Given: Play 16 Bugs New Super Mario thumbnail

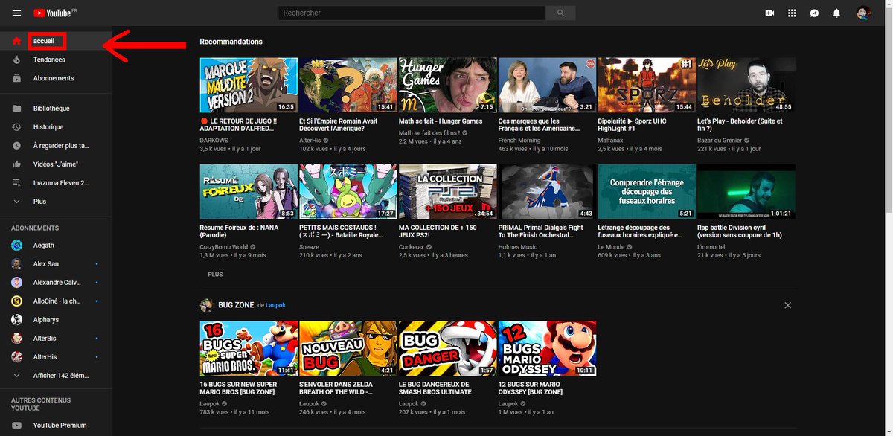Looking at the screenshot, I should pyautogui.click(x=249, y=348).
